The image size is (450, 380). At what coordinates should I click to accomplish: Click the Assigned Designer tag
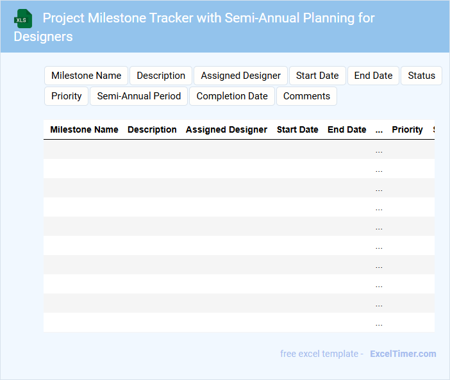click(240, 76)
